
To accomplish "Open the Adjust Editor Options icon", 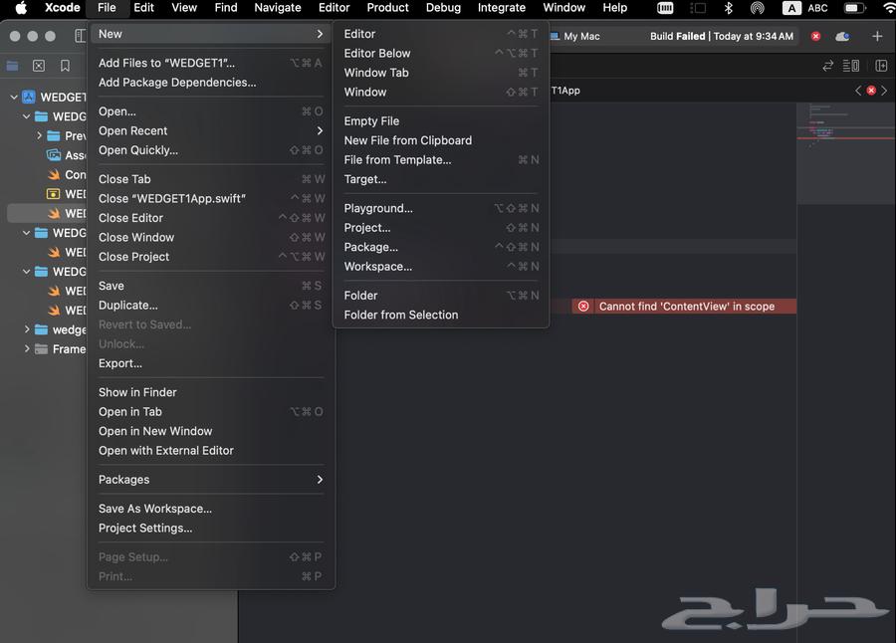I will pos(851,66).
